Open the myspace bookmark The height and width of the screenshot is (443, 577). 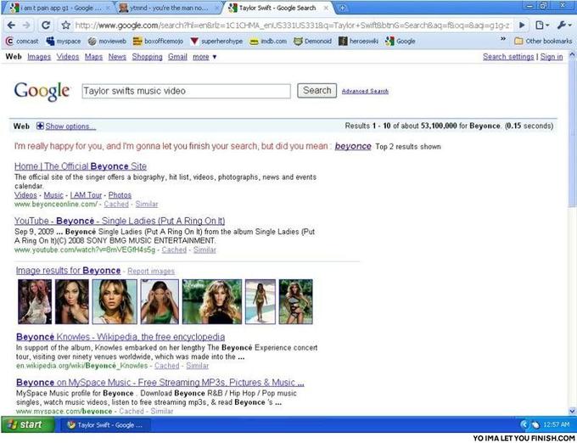(64, 42)
